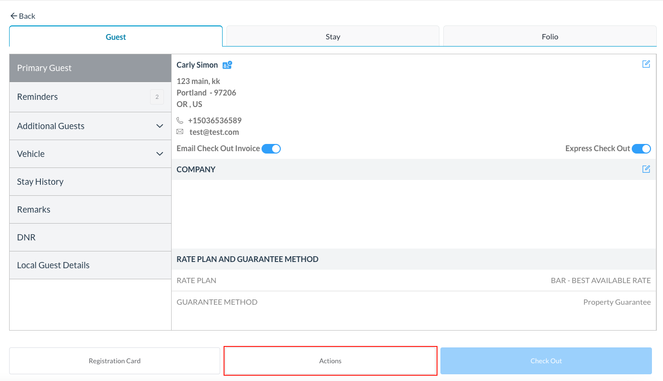Disable the Express Check Out toggle
This screenshot has height=381, width=663.
pyautogui.click(x=641, y=149)
